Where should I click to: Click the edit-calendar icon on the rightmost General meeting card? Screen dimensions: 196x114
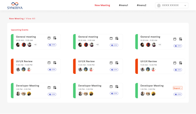point(175,39)
